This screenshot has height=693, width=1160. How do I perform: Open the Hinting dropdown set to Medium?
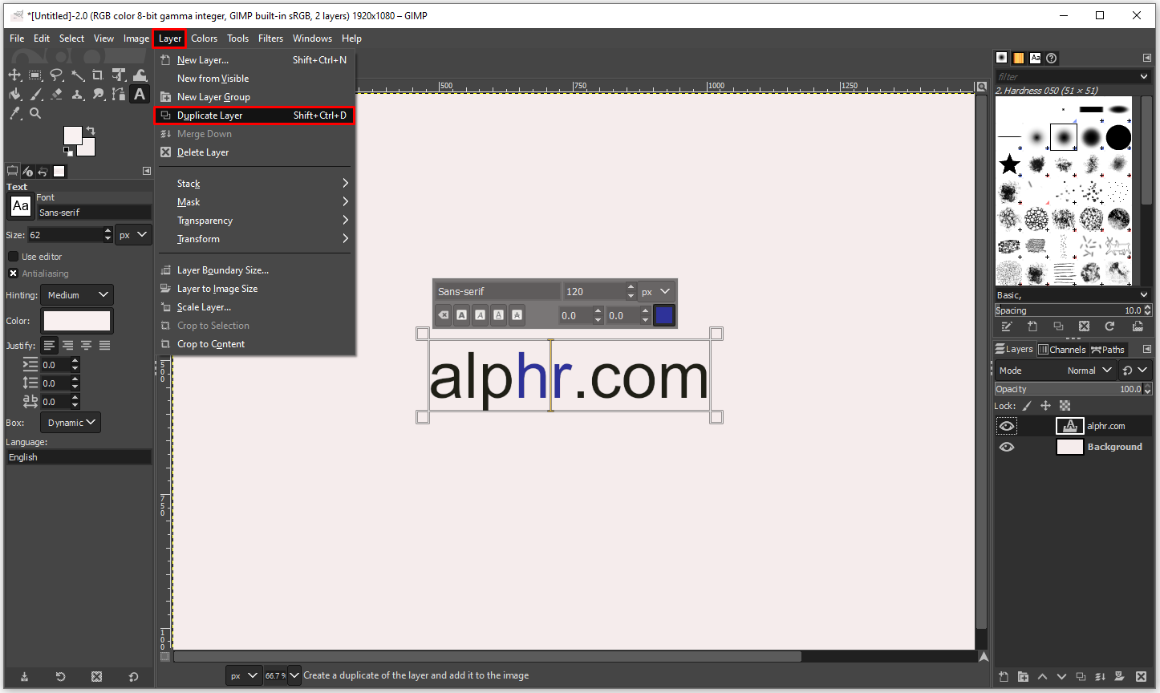pyautogui.click(x=76, y=295)
